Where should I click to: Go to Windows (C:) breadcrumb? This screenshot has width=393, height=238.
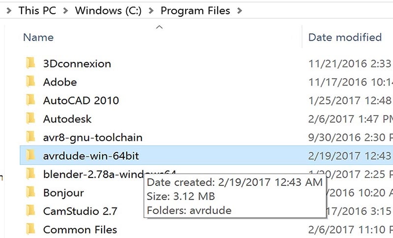click(x=108, y=10)
